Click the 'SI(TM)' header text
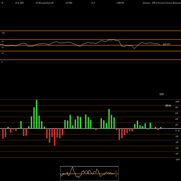The height and width of the screenshot is (181, 181). pos(69,3)
